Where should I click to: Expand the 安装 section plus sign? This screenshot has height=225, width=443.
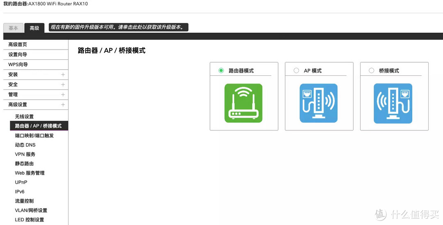(x=63, y=75)
